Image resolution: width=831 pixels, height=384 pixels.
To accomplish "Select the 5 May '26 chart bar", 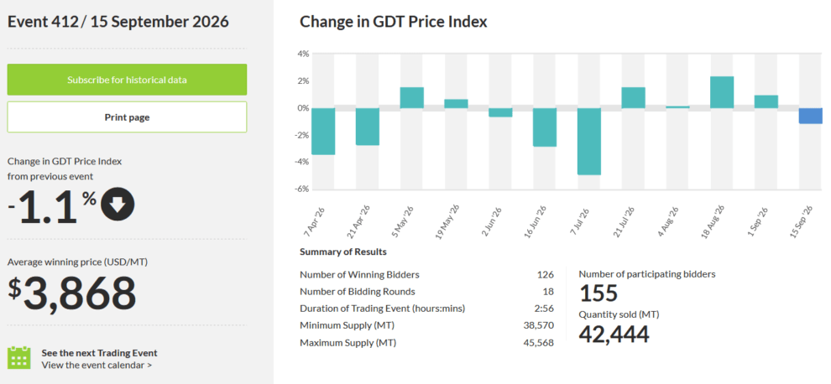I will click(412, 98).
